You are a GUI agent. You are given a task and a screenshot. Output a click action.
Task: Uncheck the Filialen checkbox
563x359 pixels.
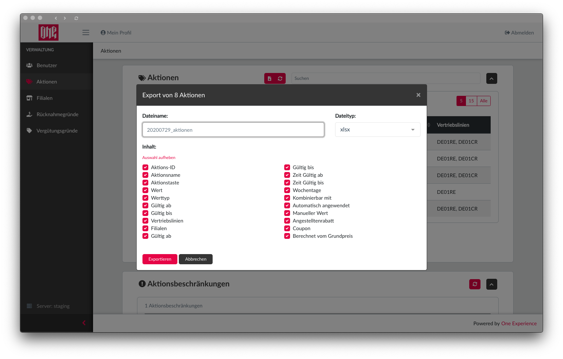coord(145,228)
